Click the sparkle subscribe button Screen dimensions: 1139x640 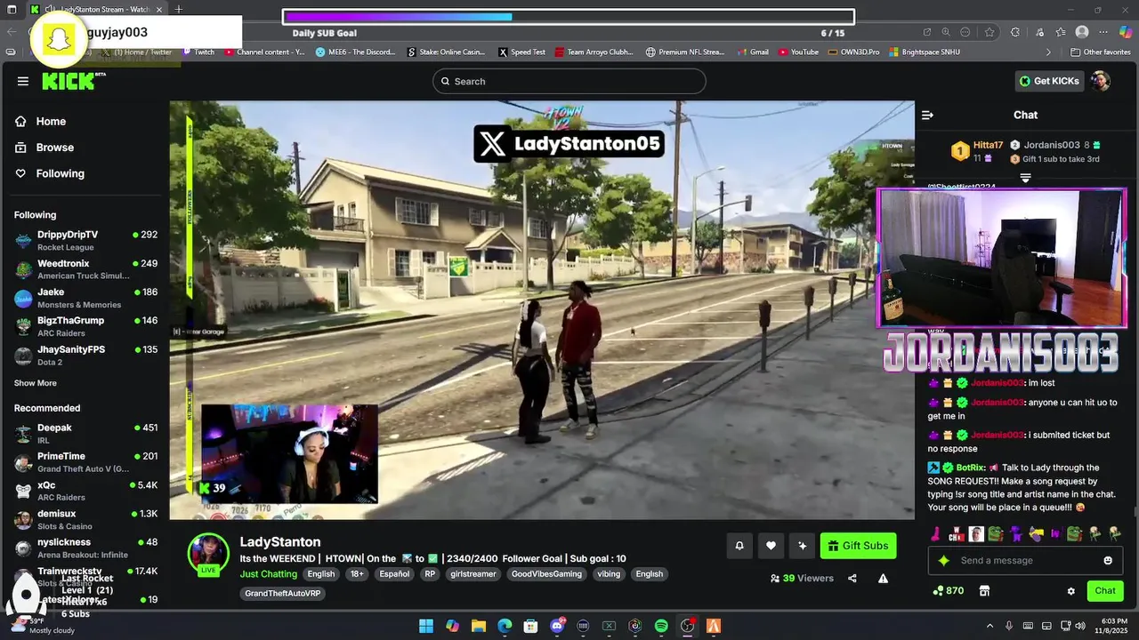803,546
